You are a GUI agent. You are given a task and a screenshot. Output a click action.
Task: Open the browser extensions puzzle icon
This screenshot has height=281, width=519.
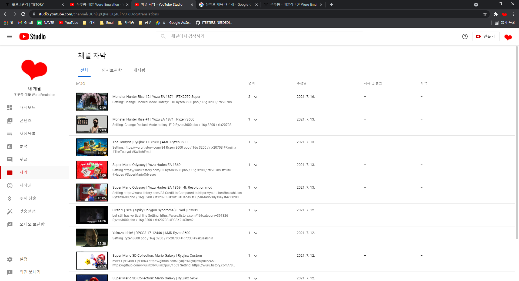495,14
